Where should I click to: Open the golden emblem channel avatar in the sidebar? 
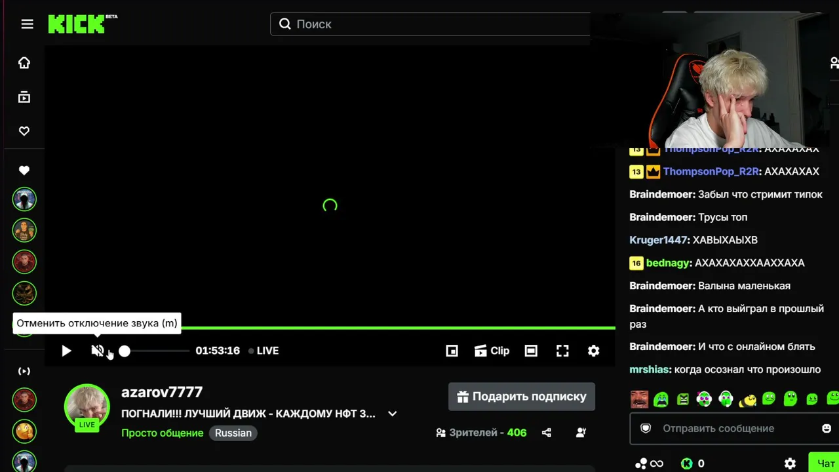[x=24, y=293]
